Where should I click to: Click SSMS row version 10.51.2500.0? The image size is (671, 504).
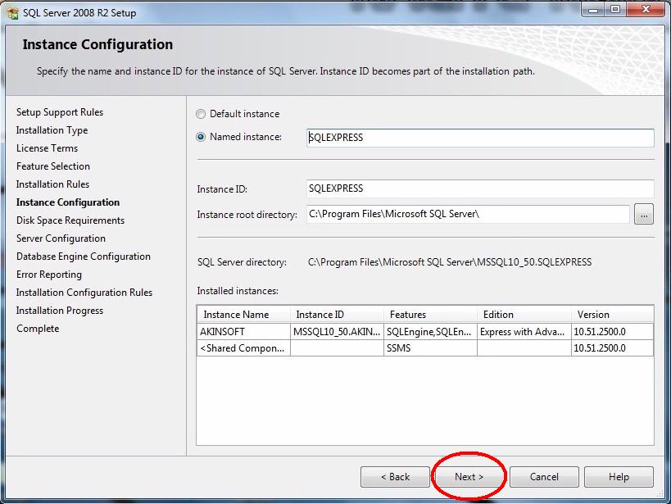[x=612, y=348]
